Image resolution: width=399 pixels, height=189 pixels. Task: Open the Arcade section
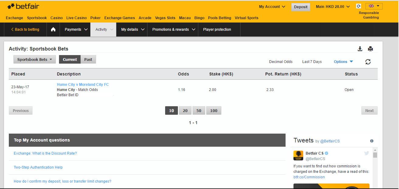(145, 18)
